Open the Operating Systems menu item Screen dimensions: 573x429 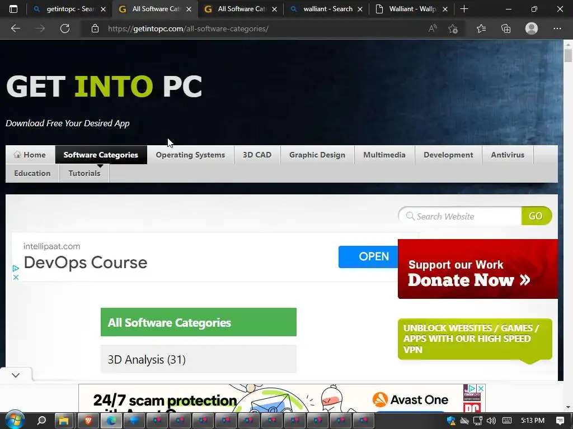(x=190, y=155)
